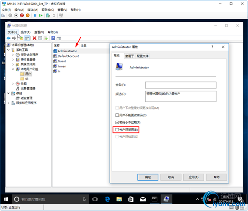Screen dimensions: 248x211
Task: Create a checkpoint from the VM toolbar
Action: tap(48, 15)
